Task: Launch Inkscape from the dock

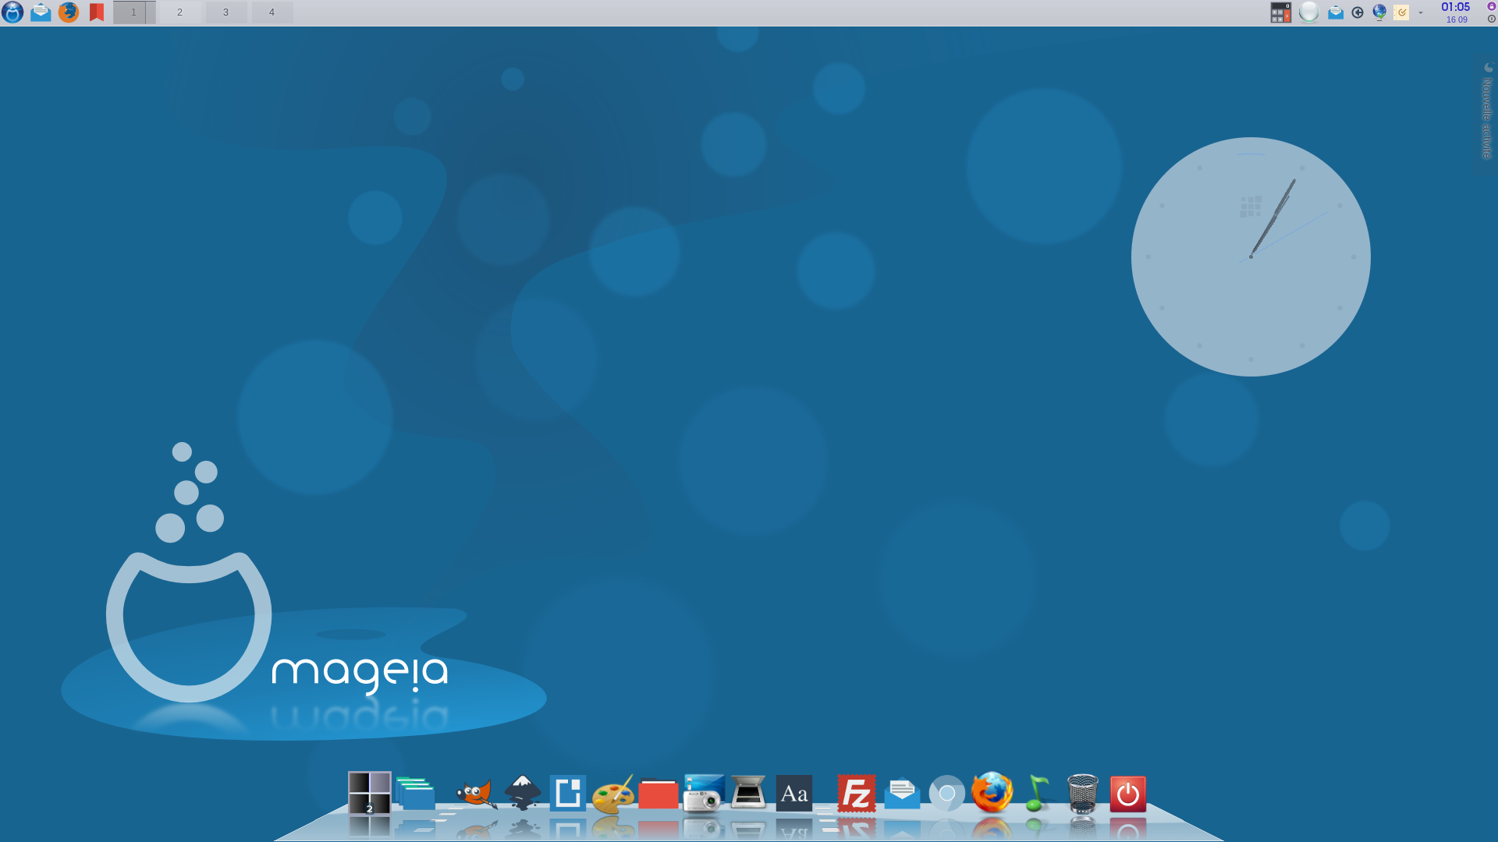Action: point(523,793)
